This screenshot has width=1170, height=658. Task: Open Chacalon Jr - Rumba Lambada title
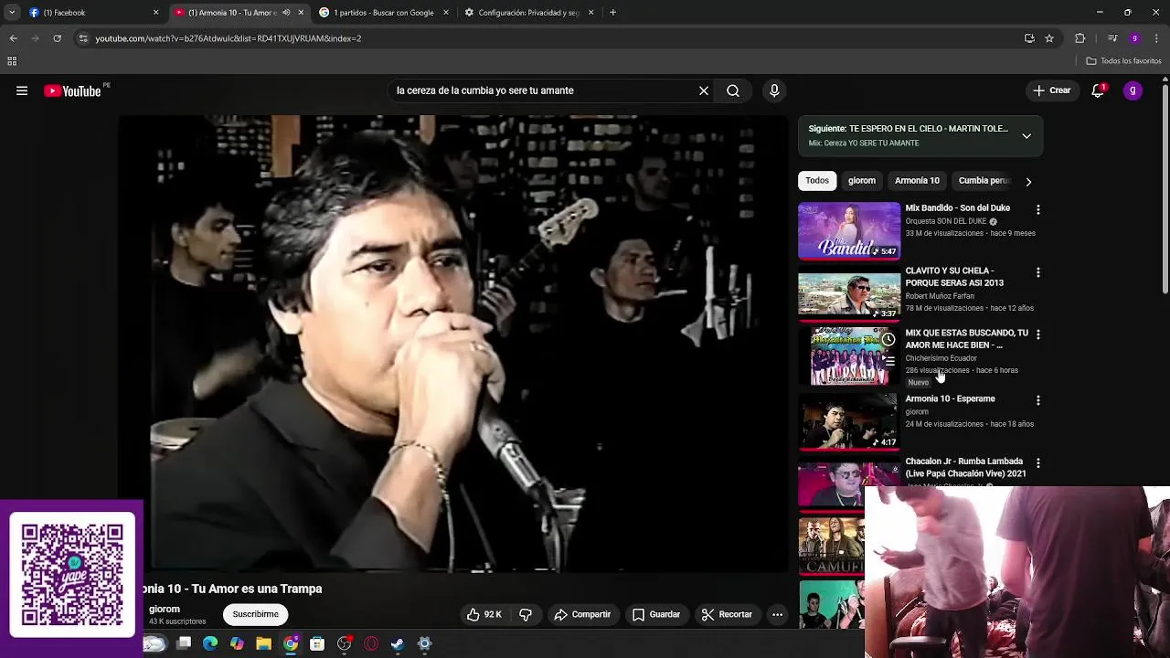[x=965, y=468]
